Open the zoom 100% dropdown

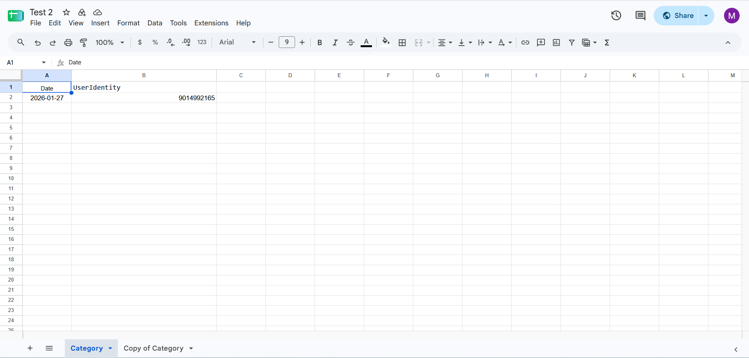110,43
